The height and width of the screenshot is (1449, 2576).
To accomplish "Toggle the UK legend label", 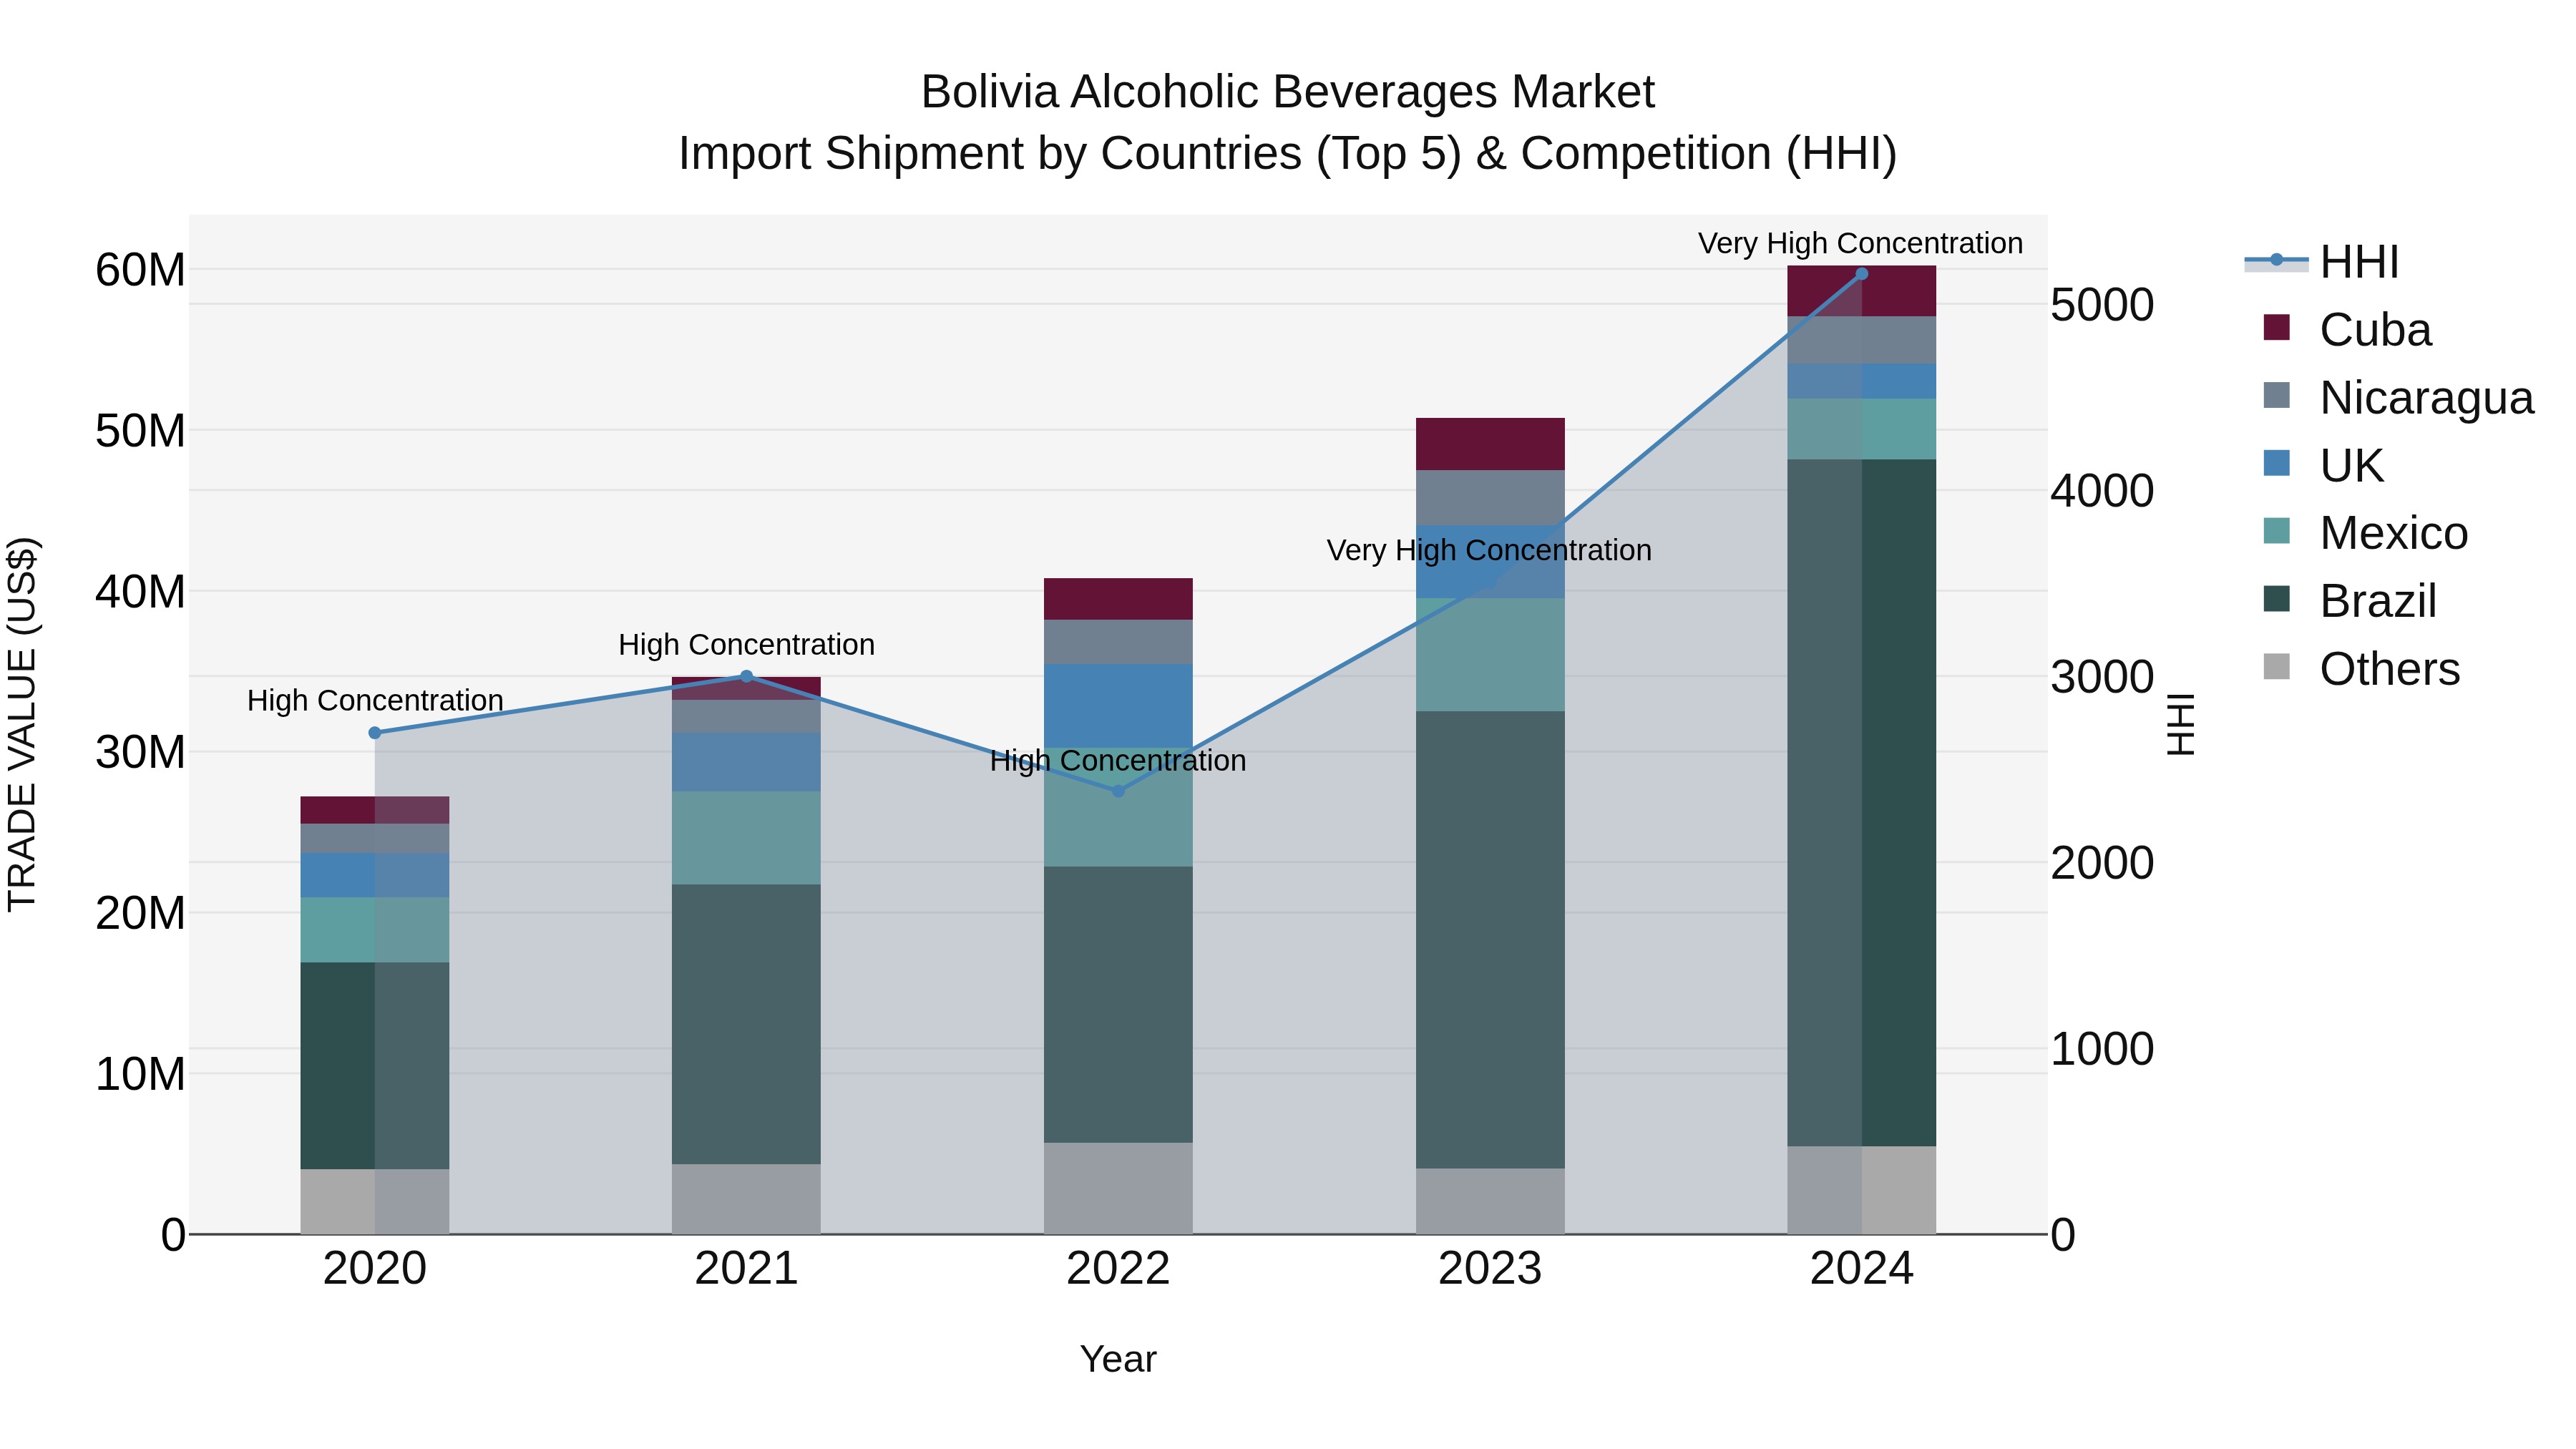I will [x=2351, y=466].
